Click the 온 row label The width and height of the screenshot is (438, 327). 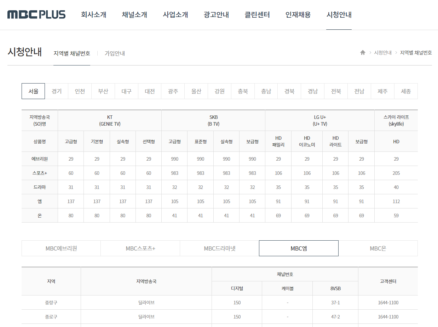[x=40, y=216]
